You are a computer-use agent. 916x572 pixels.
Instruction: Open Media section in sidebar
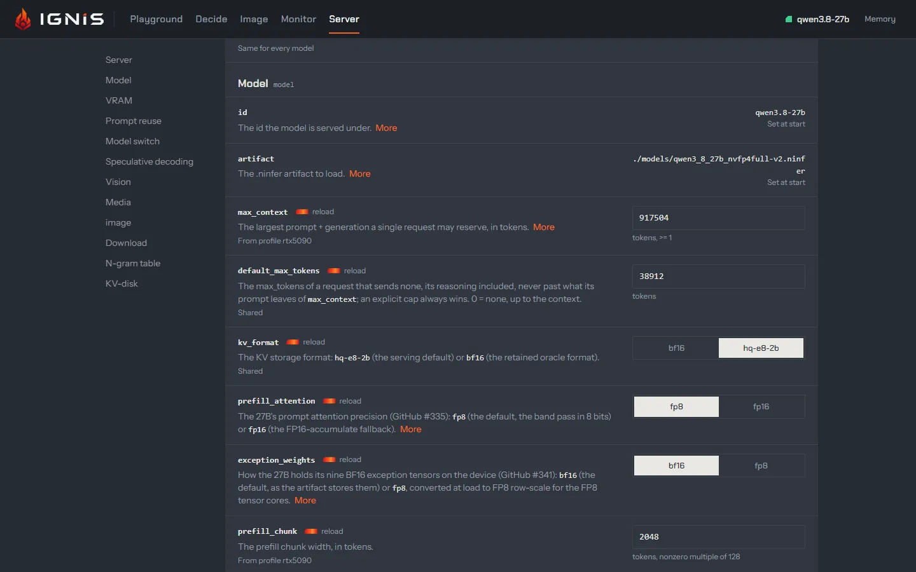click(x=118, y=202)
